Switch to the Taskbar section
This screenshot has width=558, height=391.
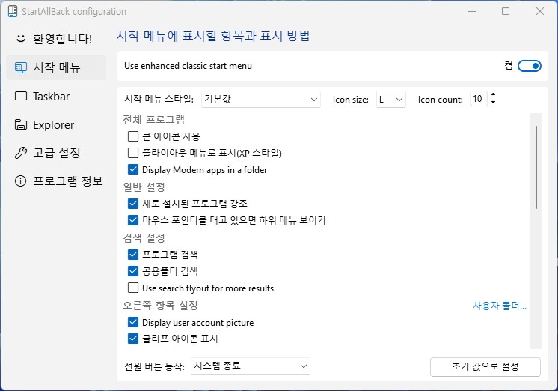coord(56,96)
